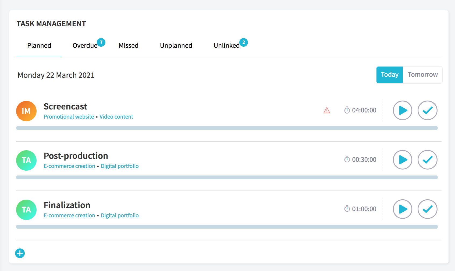Open Post-production's Digital portfolio link

point(120,166)
